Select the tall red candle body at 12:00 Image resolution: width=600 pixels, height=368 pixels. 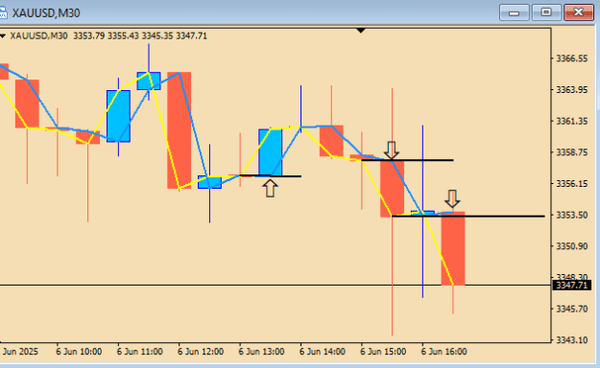(x=180, y=130)
